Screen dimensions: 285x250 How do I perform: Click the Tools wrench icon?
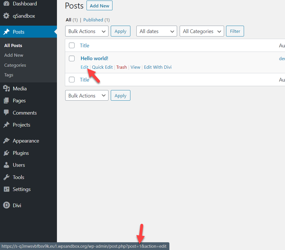click(x=6, y=177)
